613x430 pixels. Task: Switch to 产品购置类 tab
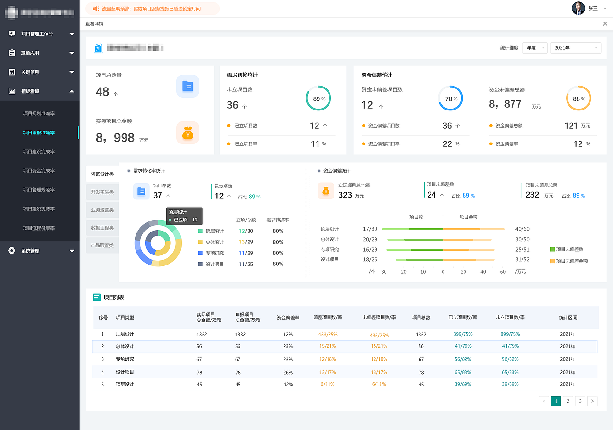[102, 245]
